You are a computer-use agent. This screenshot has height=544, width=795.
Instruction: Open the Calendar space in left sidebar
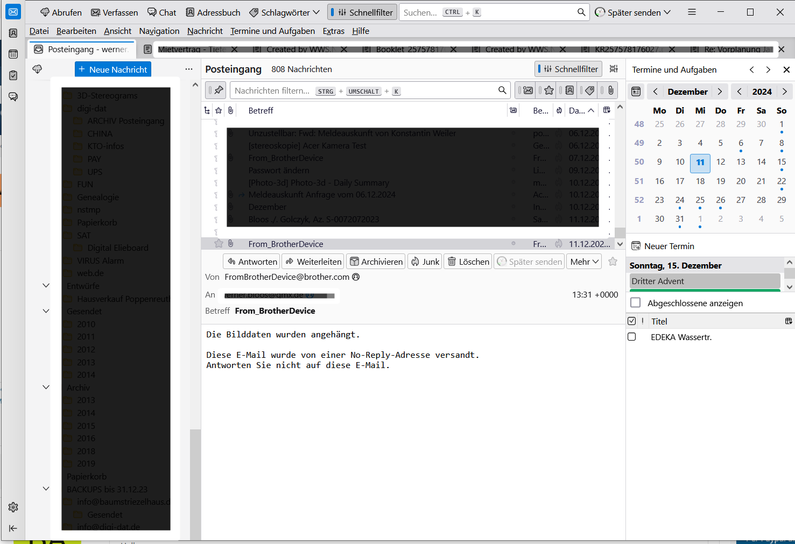point(13,54)
